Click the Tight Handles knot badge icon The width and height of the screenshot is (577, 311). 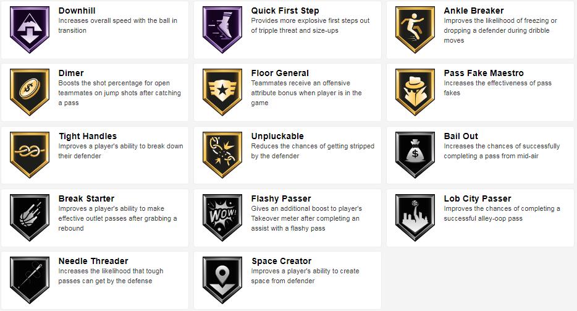(30, 155)
